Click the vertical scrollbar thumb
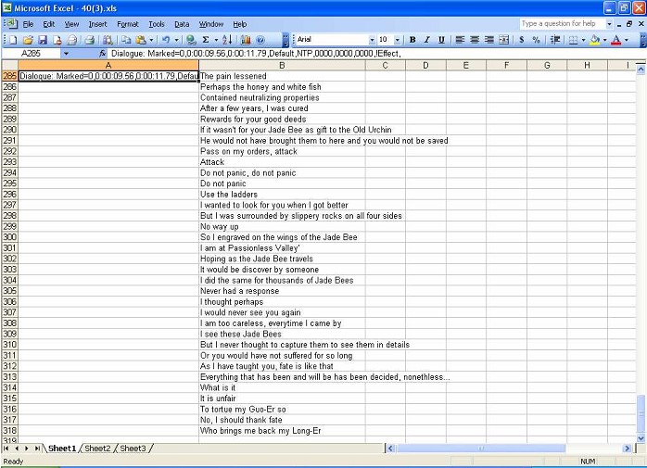This screenshot has width=647, height=468. (x=641, y=412)
